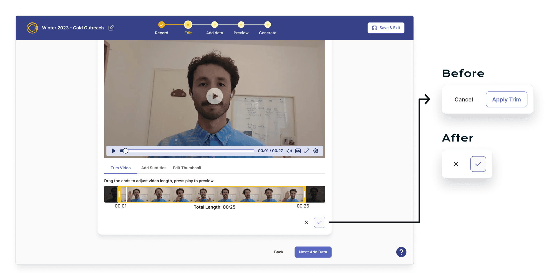Viewport: 550px width, 280px height.
Task: Click the checkmark icon in the After panel
Action: point(478,164)
